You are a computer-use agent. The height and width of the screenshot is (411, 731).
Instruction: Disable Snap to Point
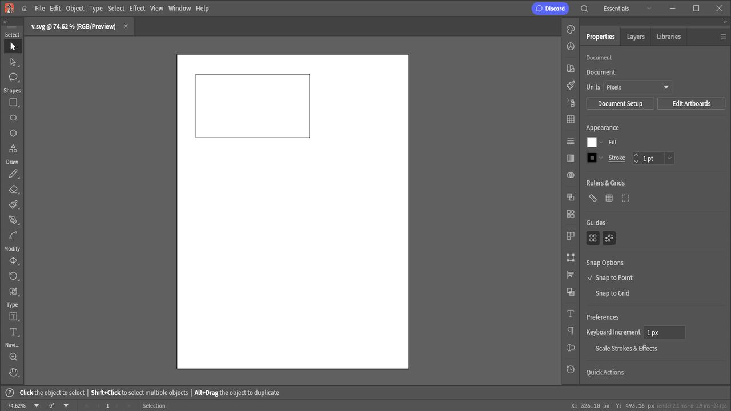point(610,278)
